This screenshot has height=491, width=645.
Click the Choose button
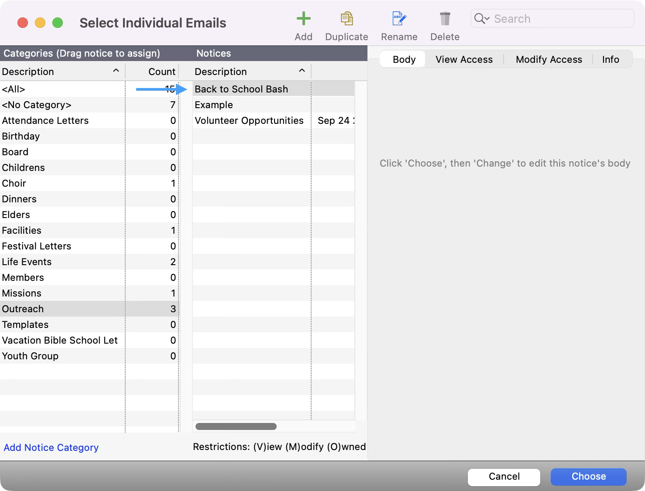(x=589, y=477)
